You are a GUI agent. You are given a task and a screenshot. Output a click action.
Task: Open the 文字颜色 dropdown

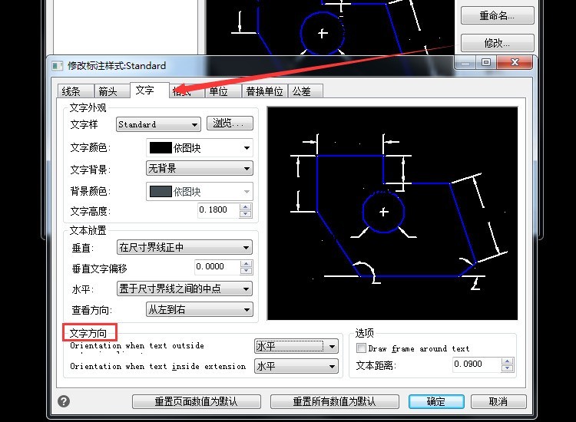tap(200, 148)
